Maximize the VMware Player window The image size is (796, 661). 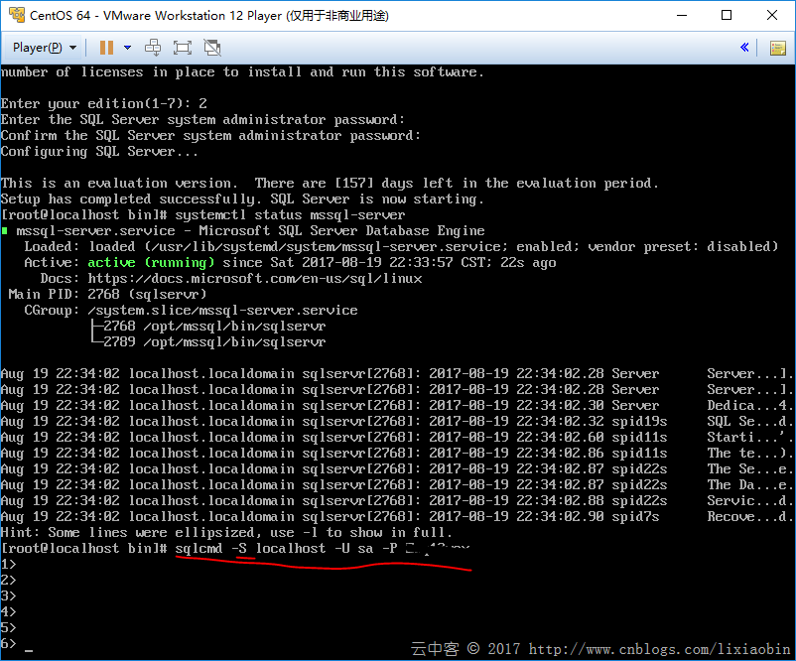[727, 15]
